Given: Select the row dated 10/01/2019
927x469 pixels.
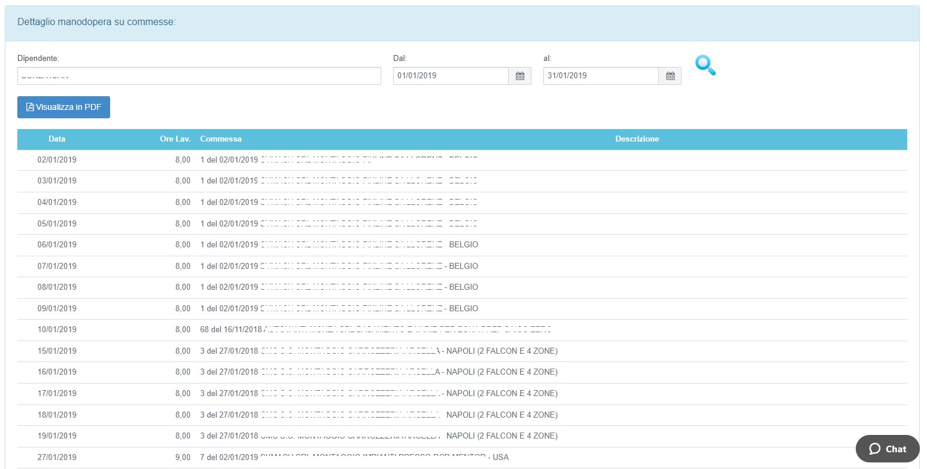Looking at the screenshot, I should [57, 330].
